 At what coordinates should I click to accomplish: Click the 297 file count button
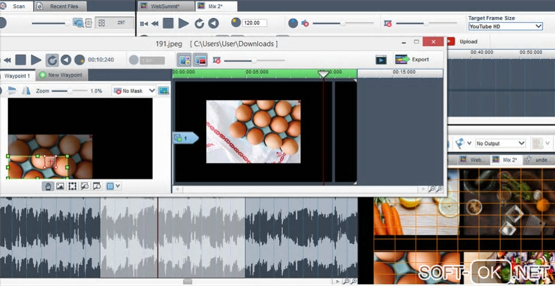pos(114,23)
